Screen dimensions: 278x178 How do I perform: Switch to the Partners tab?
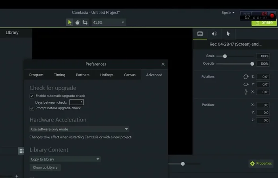click(x=83, y=75)
